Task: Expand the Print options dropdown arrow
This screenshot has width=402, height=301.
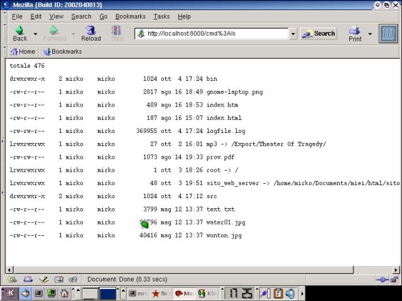Action: tap(370, 34)
